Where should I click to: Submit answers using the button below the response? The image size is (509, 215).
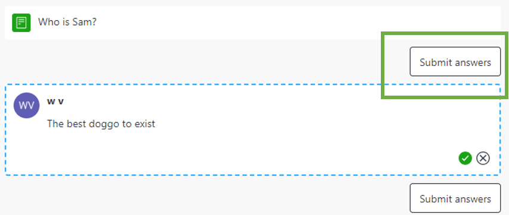click(x=455, y=198)
